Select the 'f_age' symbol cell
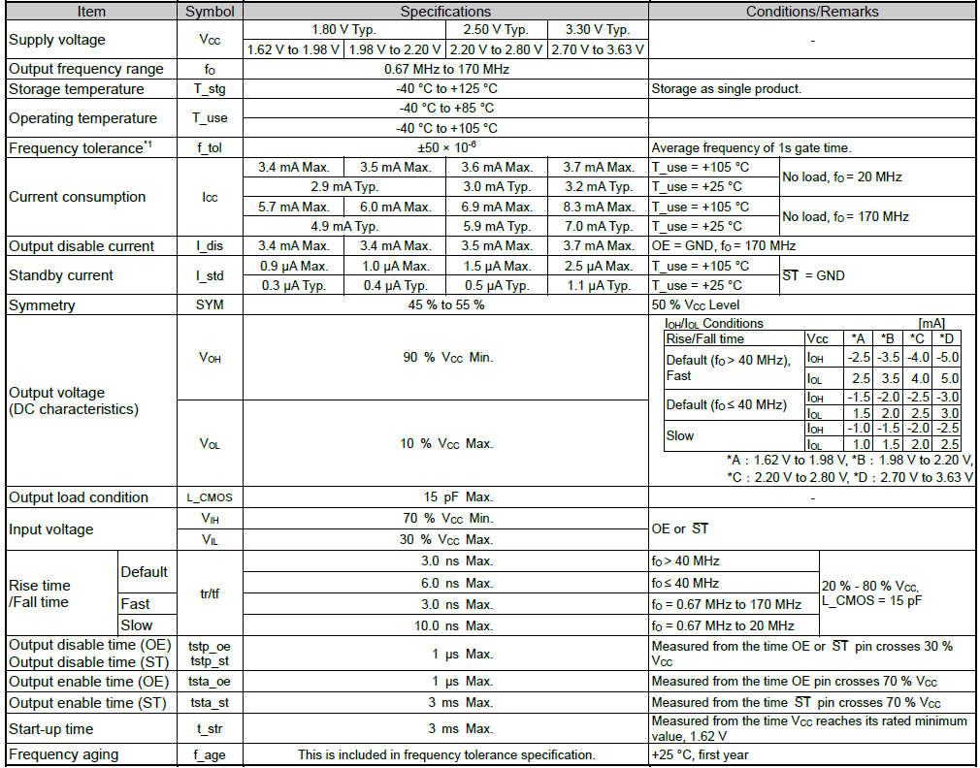The height and width of the screenshot is (768, 980). coord(210,754)
